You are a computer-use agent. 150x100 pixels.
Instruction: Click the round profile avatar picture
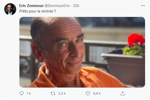pyautogui.click(x=10, y=9)
